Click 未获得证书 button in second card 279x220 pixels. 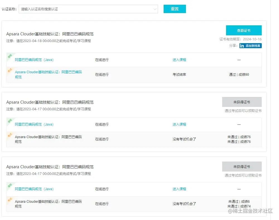pyautogui.click(x=242, y=102)
